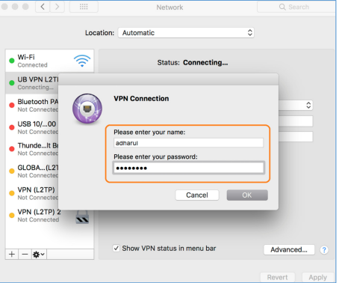Screen dimensions: 339x283
Task: Click the Wi-Fi signal icon
Action: click(82, 61)
